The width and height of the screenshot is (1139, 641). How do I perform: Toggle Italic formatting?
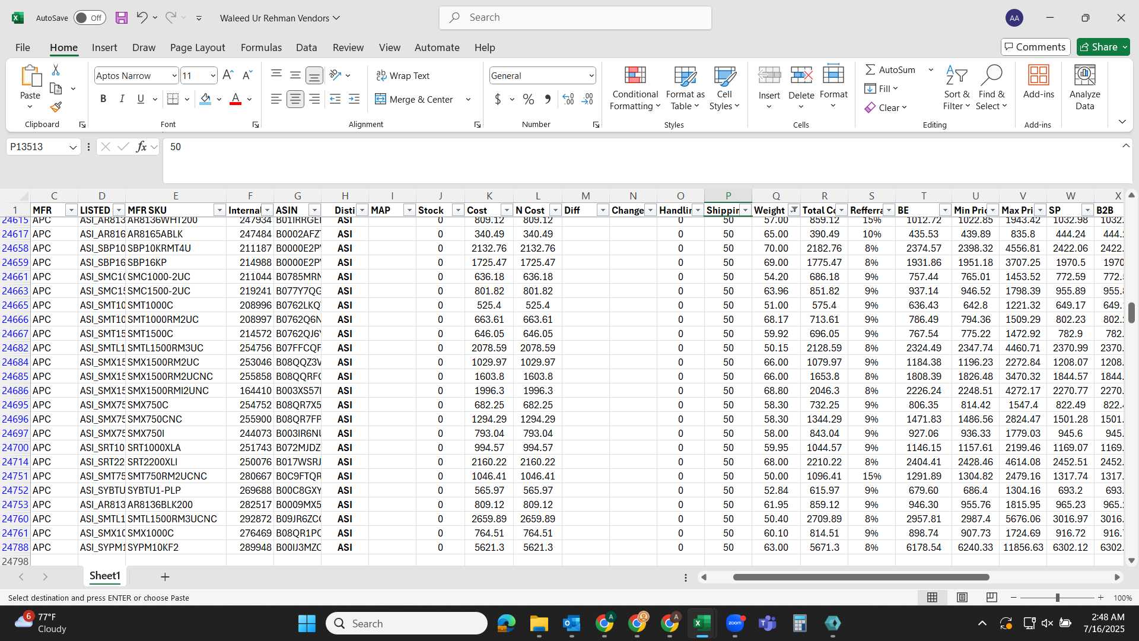[x=122, y=99]
